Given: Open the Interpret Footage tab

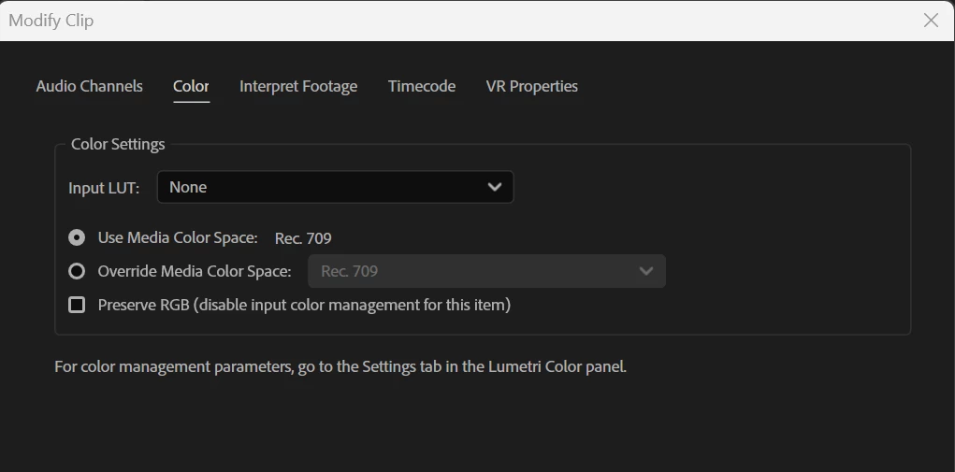Looking at the screenshot, I should (298, 86).
